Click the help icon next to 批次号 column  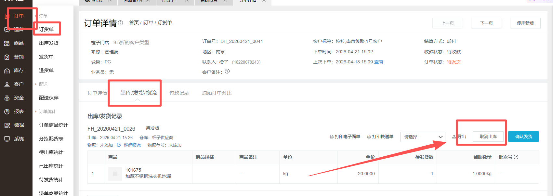coord(516,157)
